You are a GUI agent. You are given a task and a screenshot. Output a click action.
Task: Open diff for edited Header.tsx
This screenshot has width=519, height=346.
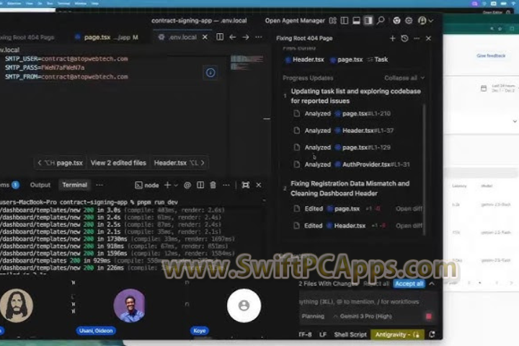[x=409, y=226]
